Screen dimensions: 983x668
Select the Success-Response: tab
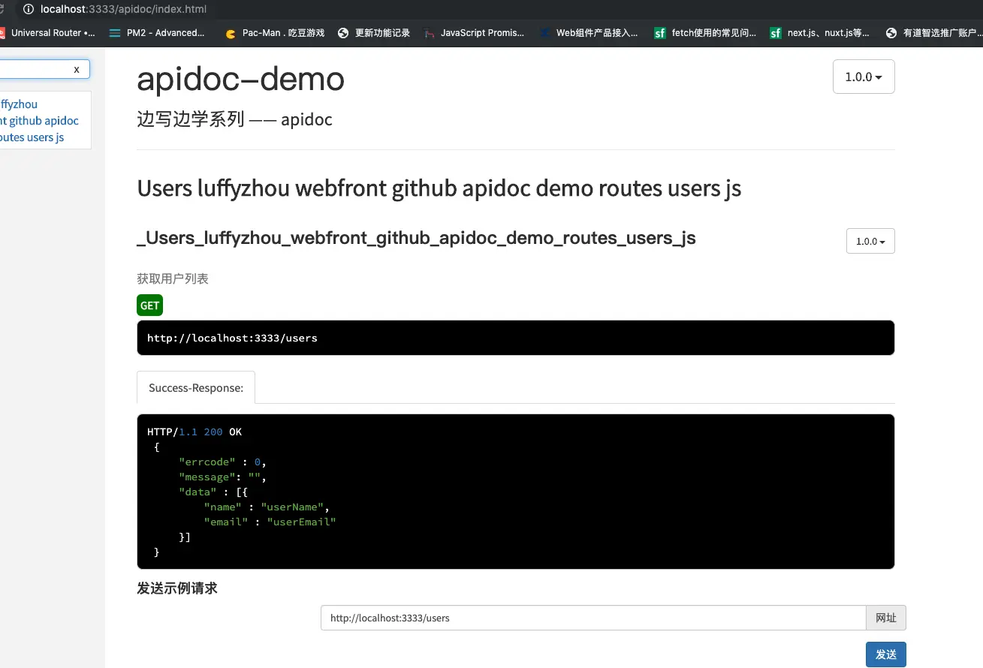click(196, 387)
